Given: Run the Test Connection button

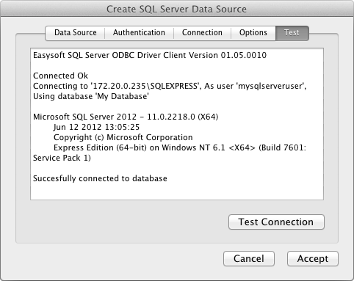Looking at the screenshot, I should (x=276, y=222).
